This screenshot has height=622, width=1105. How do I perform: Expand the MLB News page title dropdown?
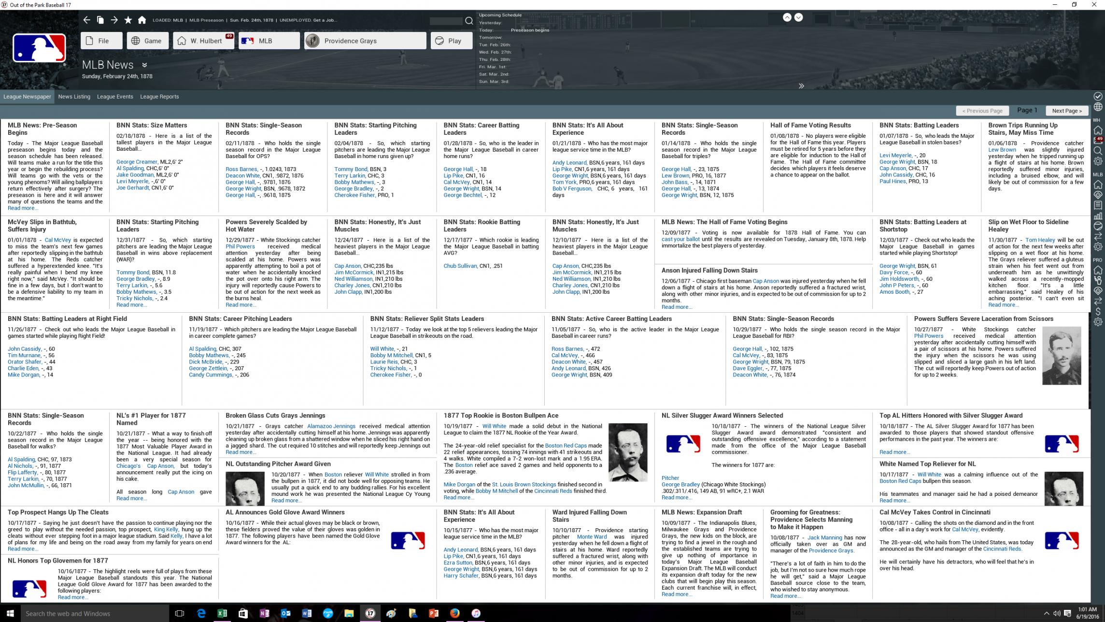[144, 65]
